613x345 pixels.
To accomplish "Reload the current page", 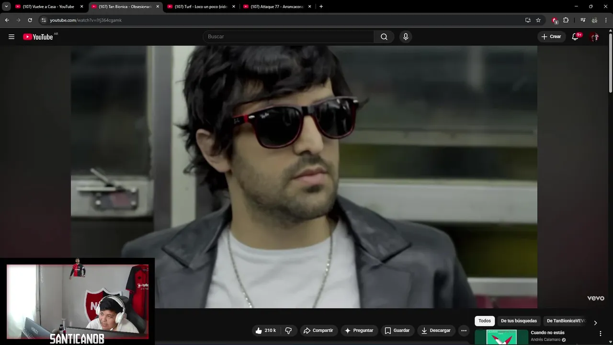I will [x=30, y=20].
